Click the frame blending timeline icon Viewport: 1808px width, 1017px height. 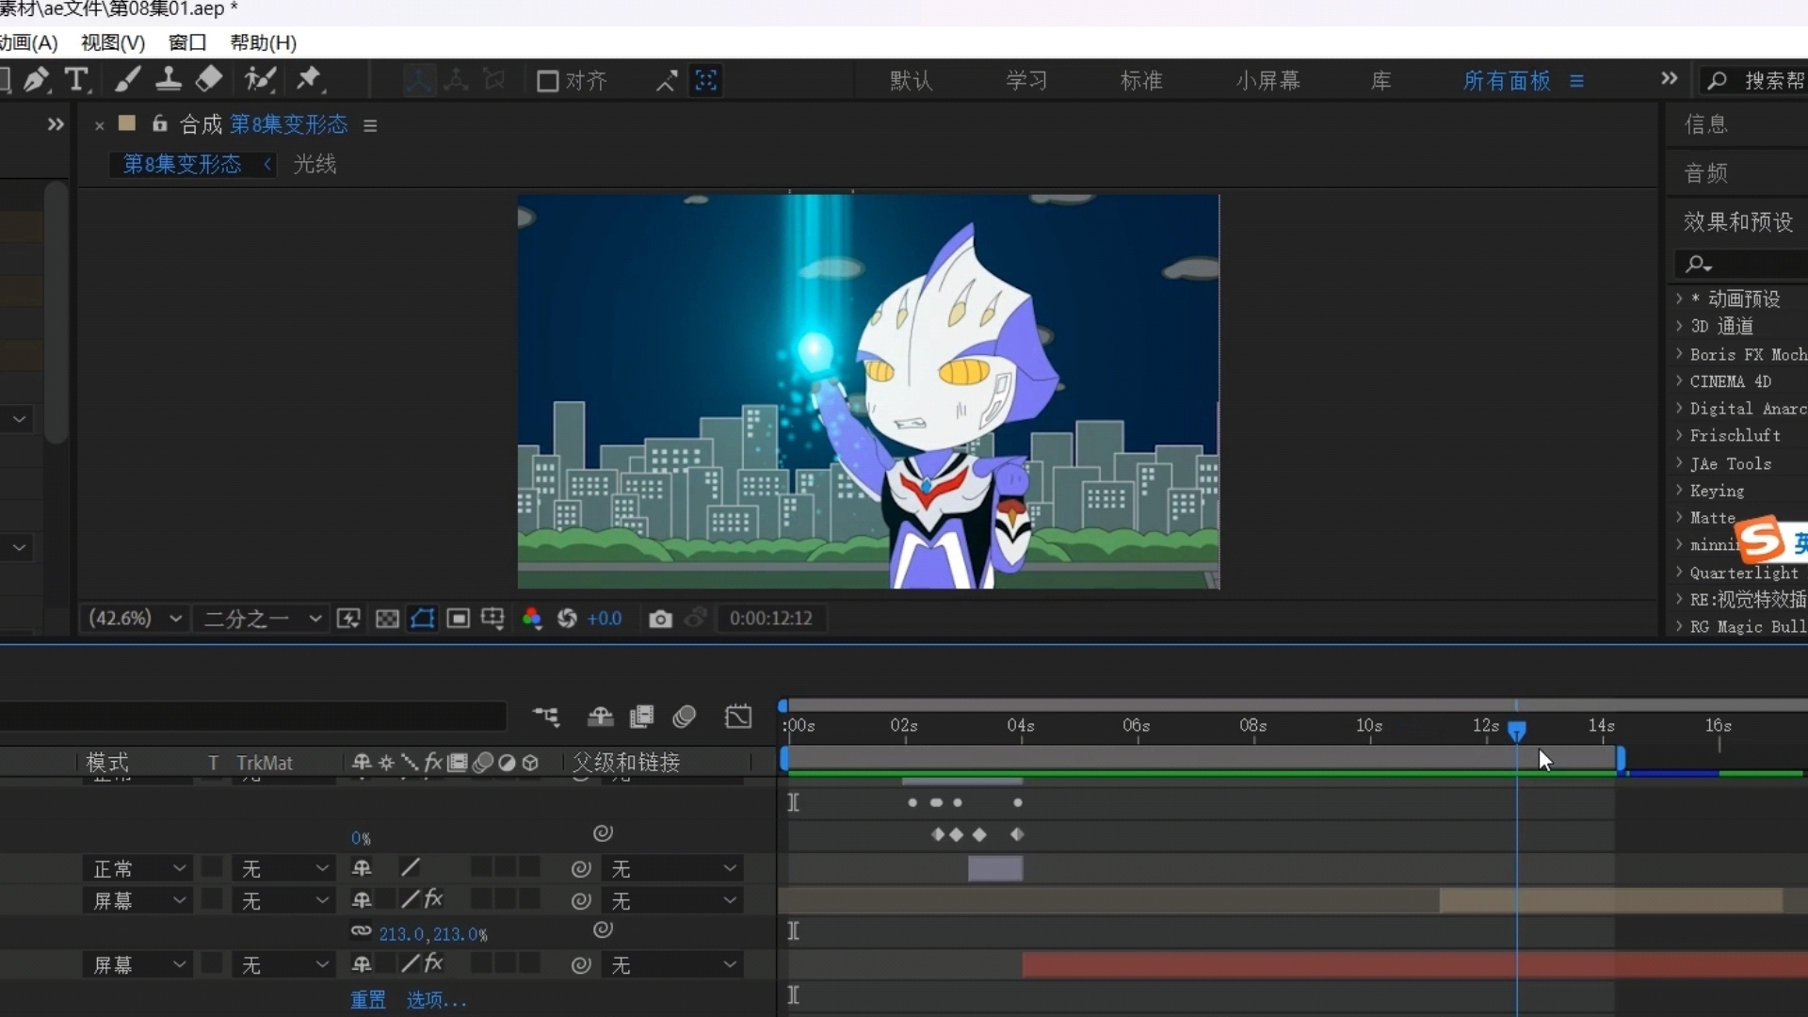(641, 718)
